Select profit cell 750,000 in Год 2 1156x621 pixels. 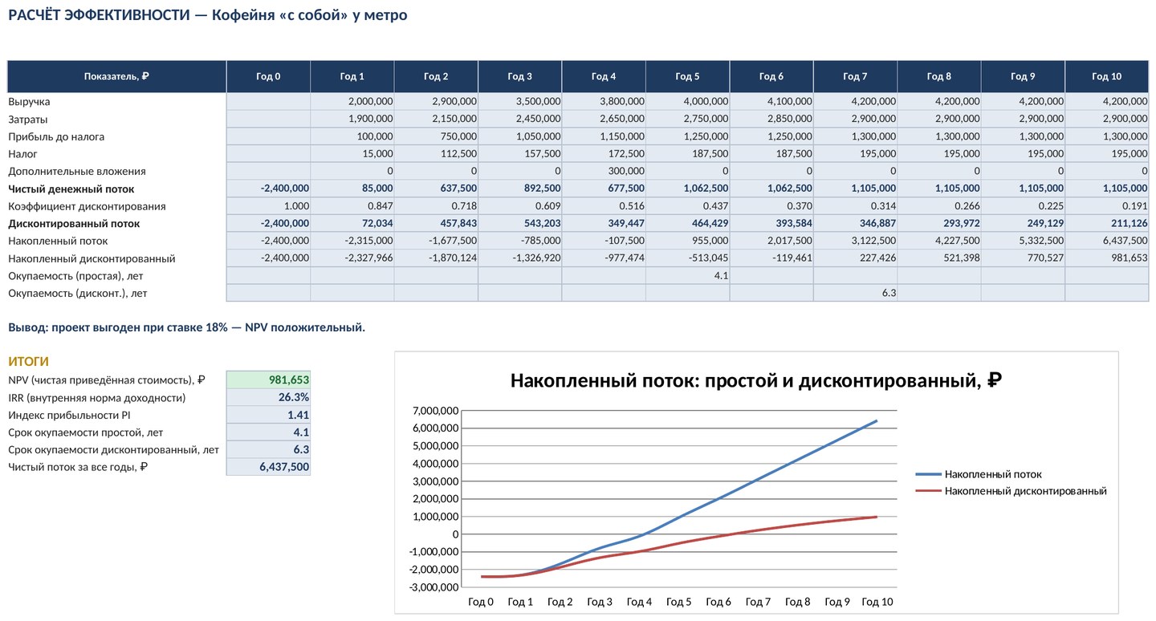(436, 136)
